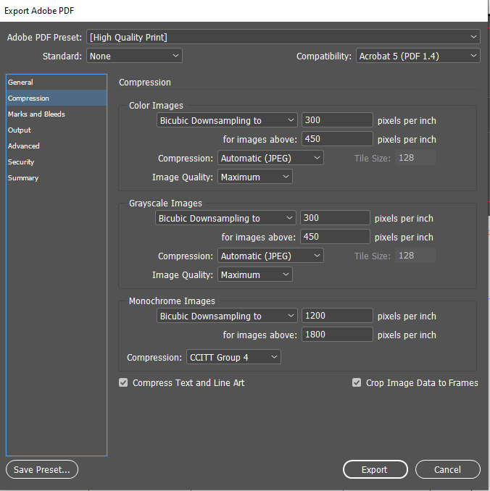Click disabled Grayscale Images Tile Size field
Screen dimensions: 490x491
point(415,255)
